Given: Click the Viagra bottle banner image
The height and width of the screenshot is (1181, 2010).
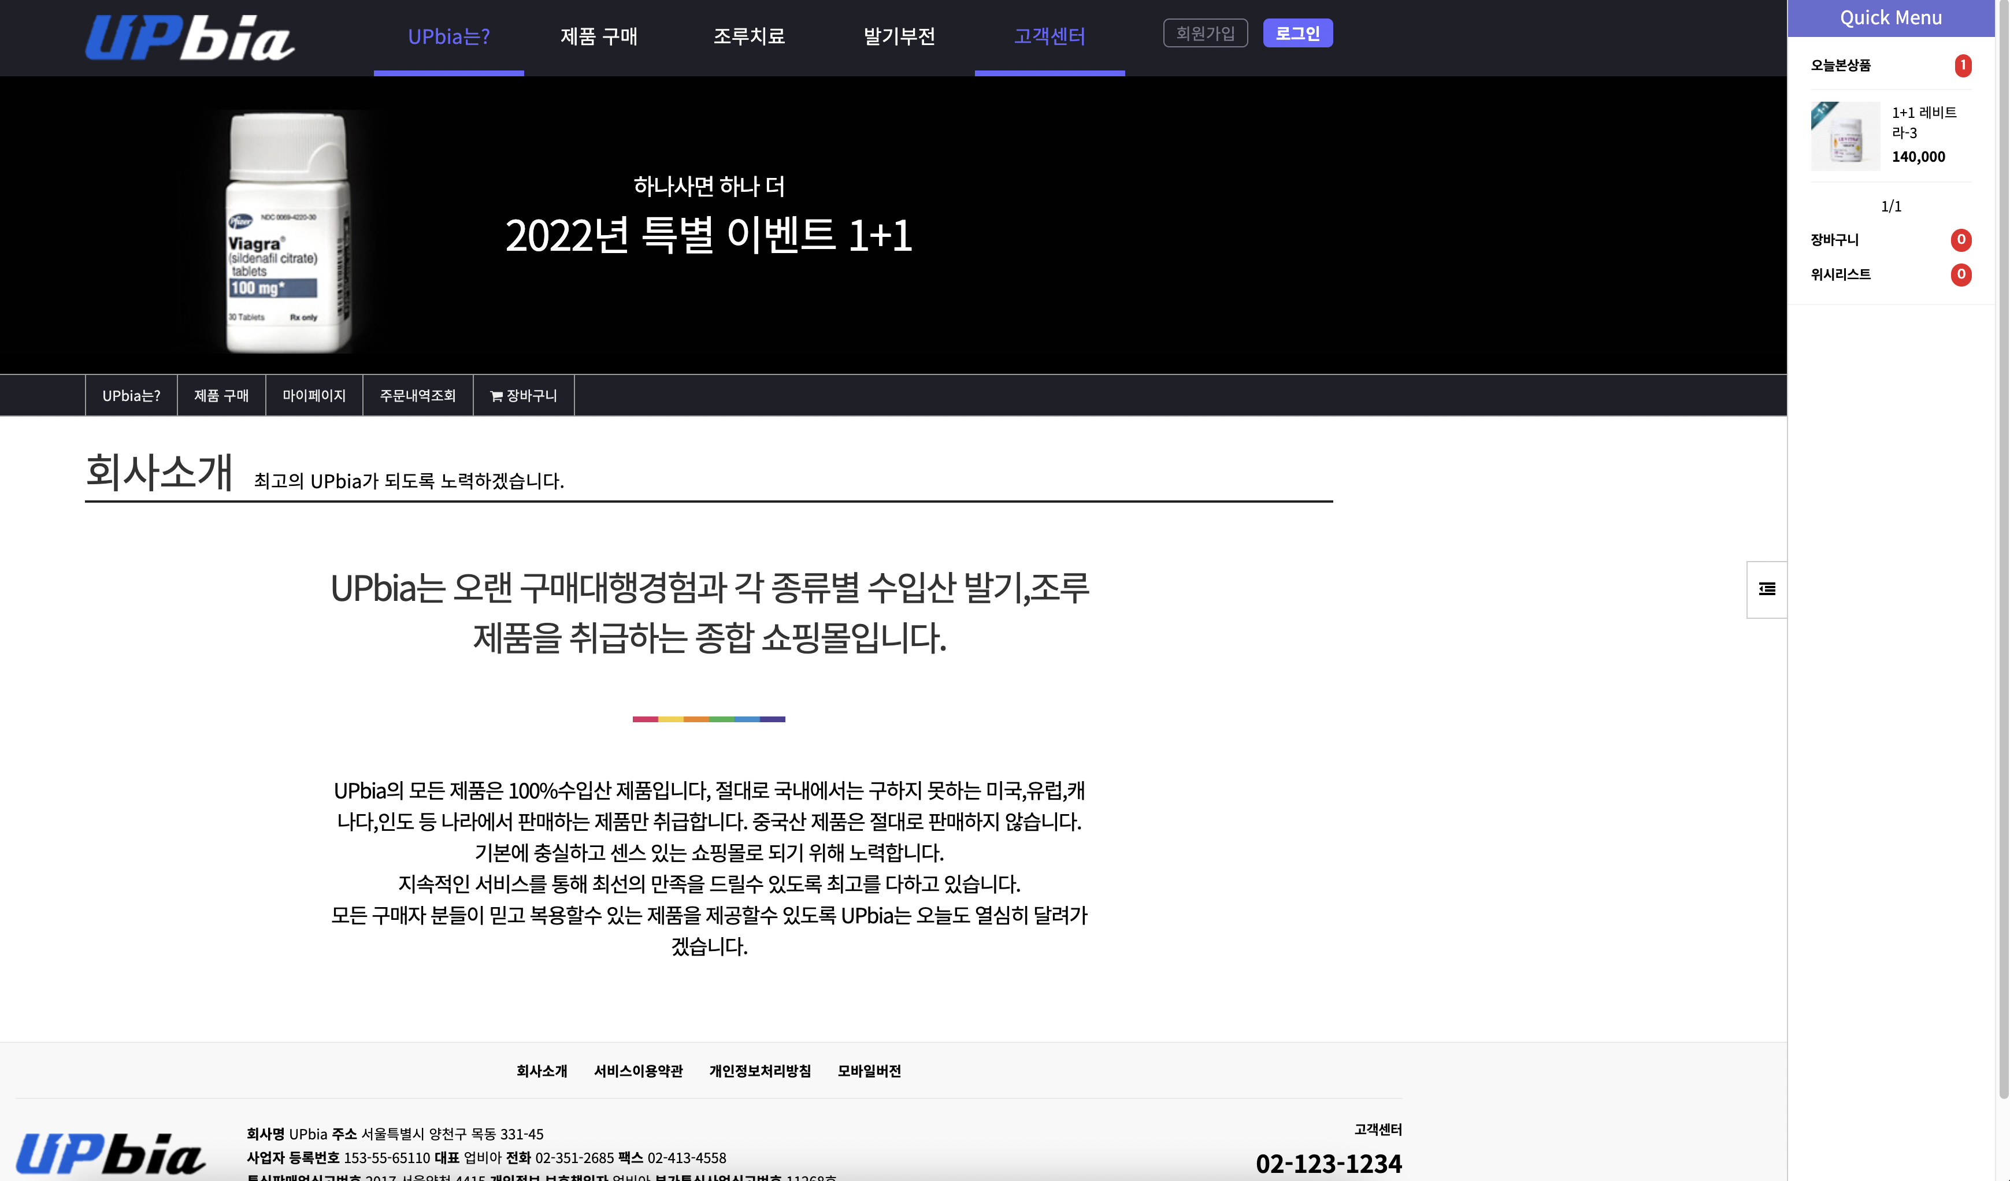Looking at the screenshot, I should click(x=288, y=231).
